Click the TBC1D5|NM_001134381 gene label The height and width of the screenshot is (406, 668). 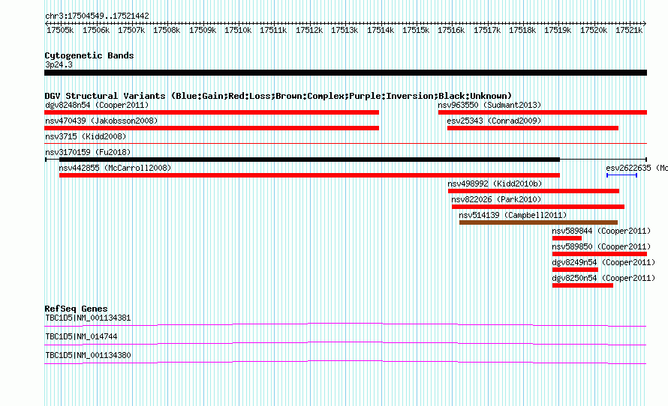tap(88, 318)
